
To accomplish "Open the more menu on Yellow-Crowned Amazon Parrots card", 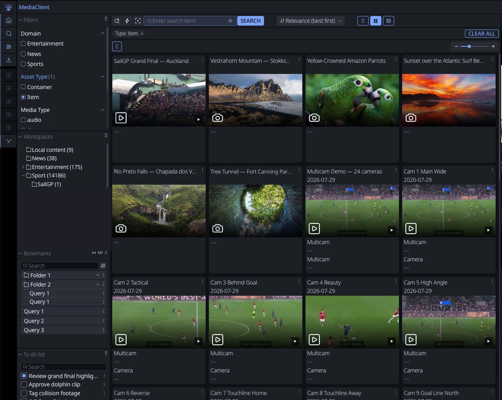I will tap(396, 60).
